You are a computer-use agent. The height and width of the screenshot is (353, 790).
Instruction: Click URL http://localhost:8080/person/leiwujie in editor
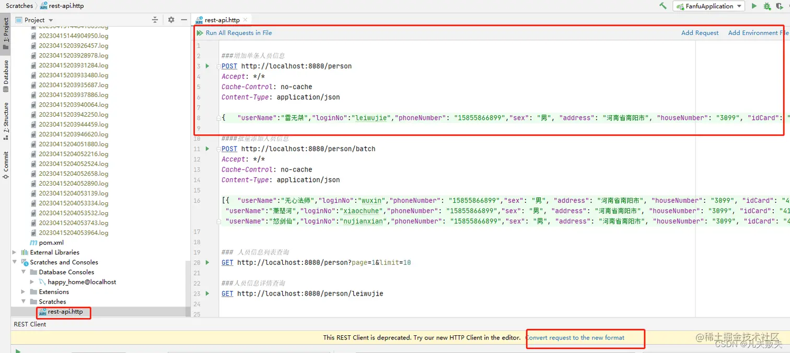(310, 294)
